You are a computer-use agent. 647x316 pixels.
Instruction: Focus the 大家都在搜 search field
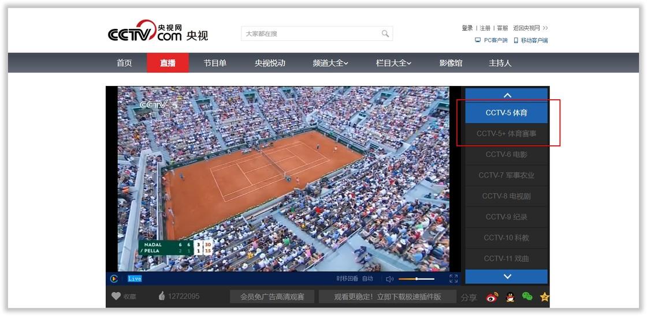point(317,33)
